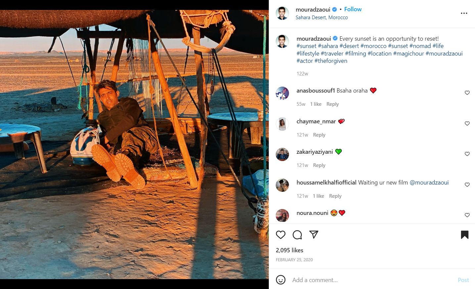Like houssamelkhalfiofficial's comment heart

pos(467,185)
